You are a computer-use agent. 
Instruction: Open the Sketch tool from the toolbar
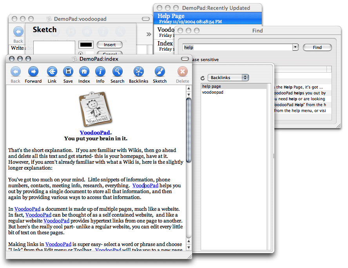[x=159, y=72]
